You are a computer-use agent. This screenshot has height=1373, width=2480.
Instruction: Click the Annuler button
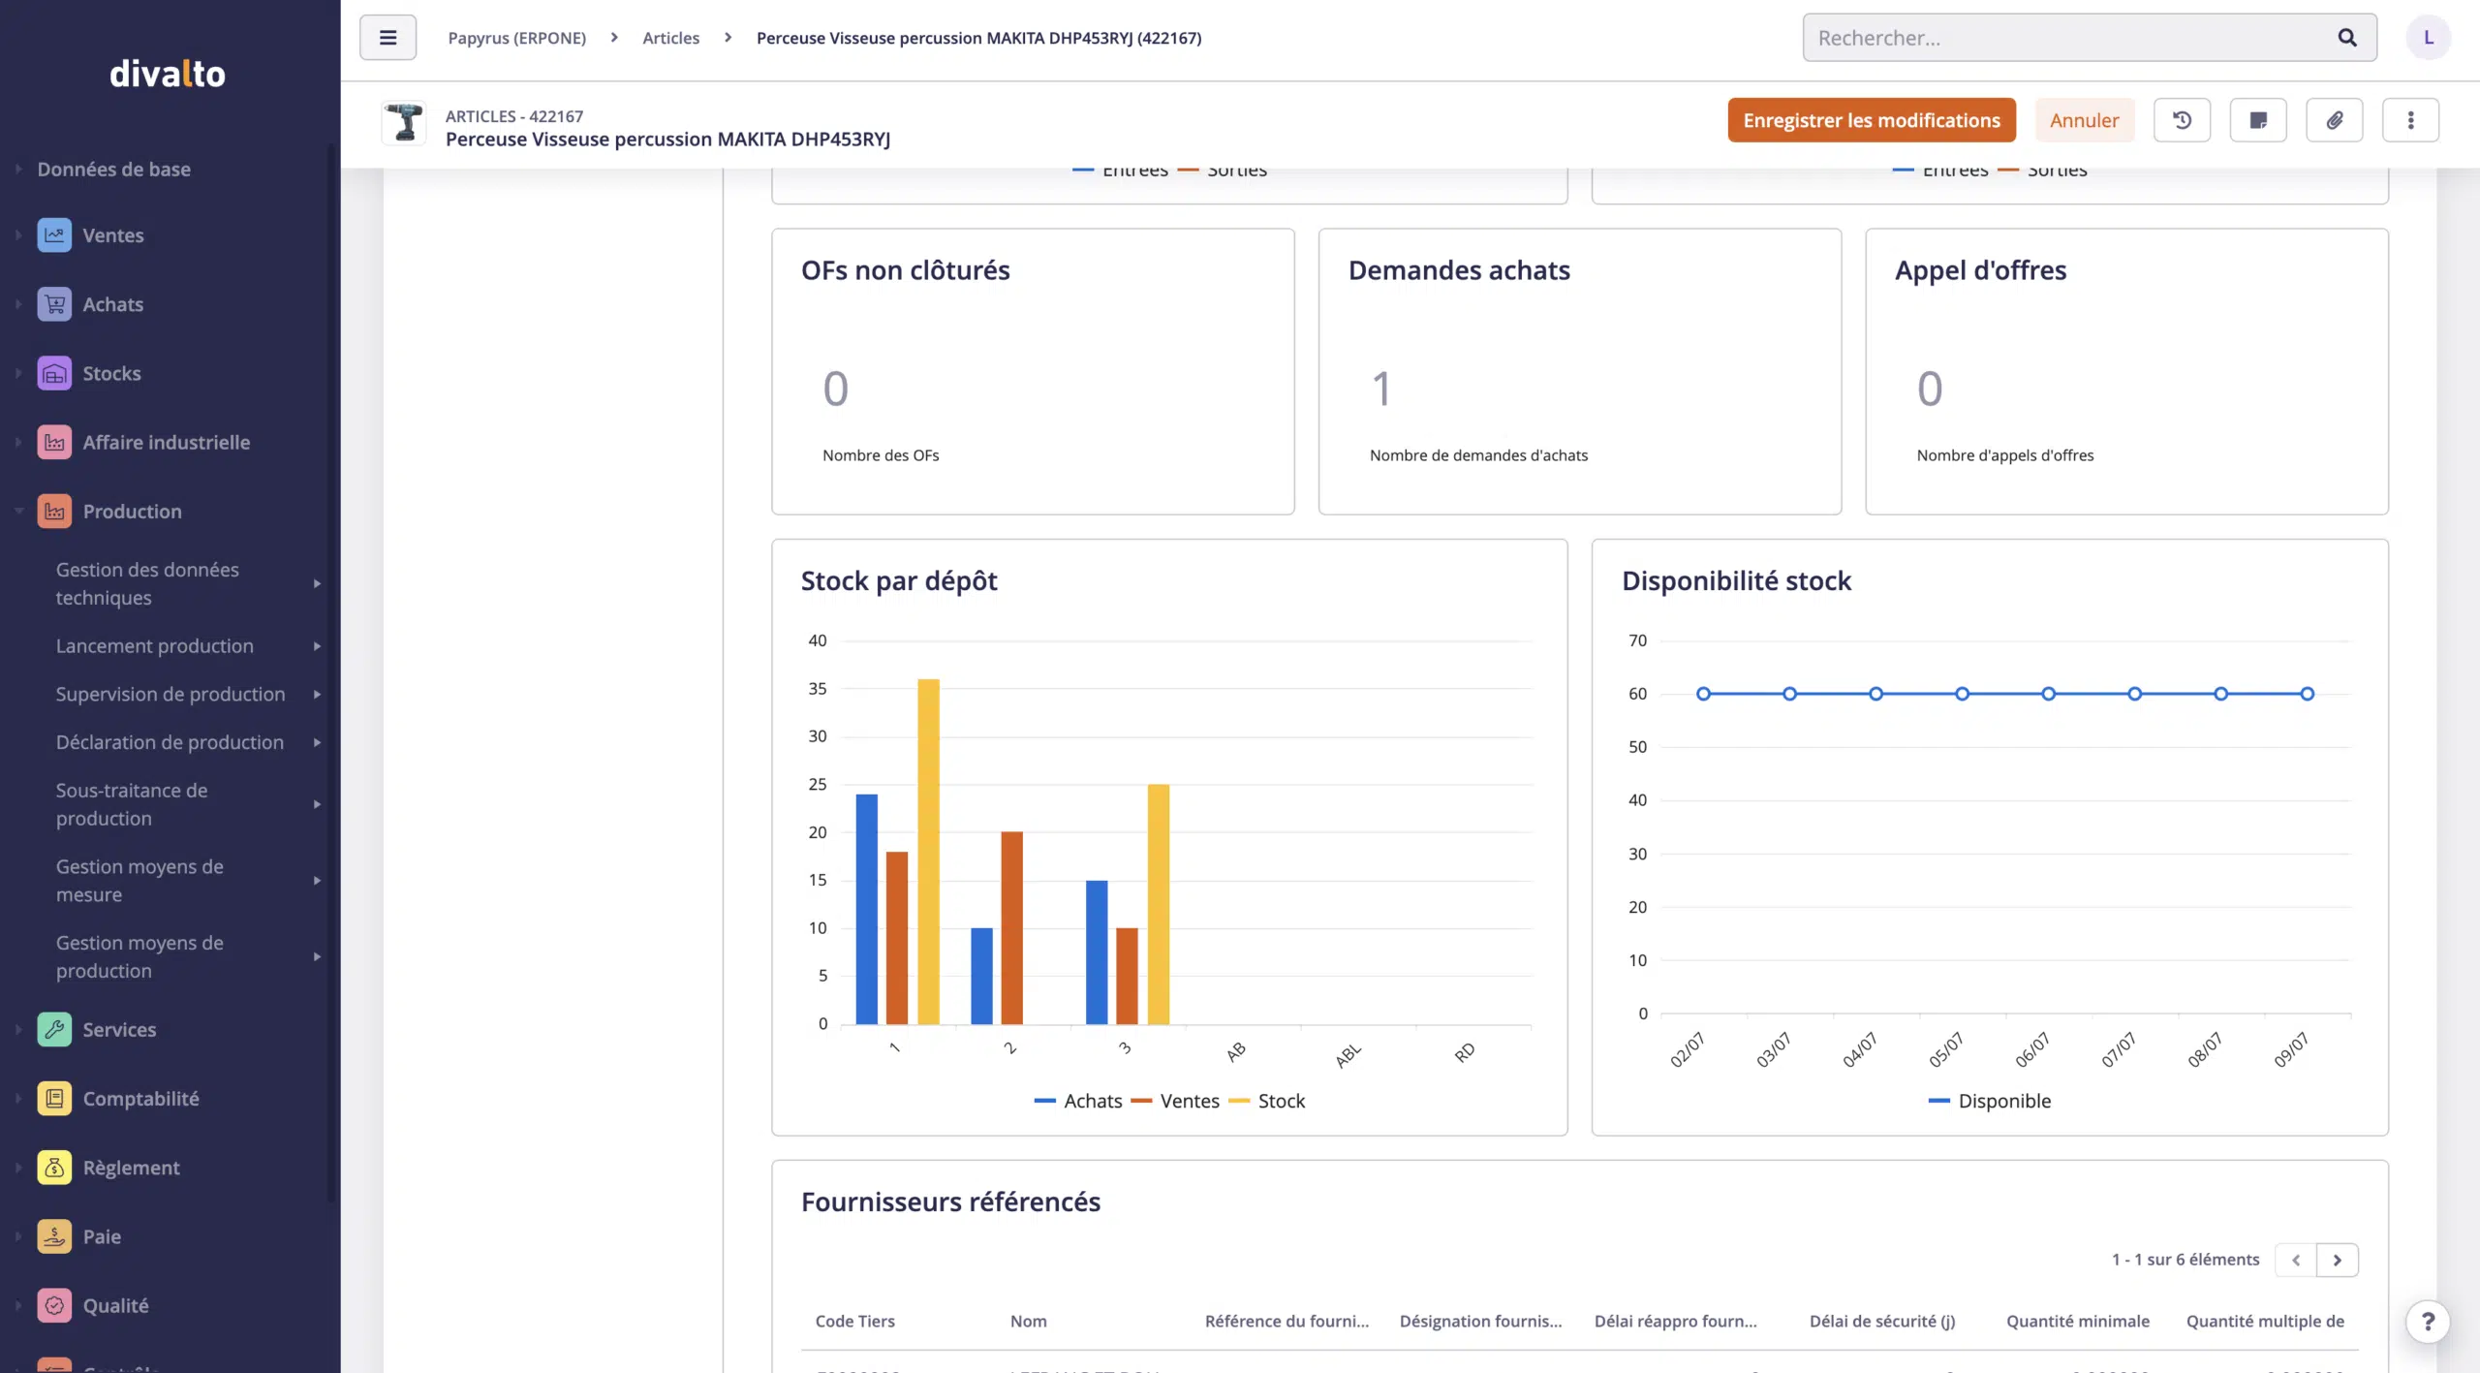pyautogui.click(x=2084, y=120)
